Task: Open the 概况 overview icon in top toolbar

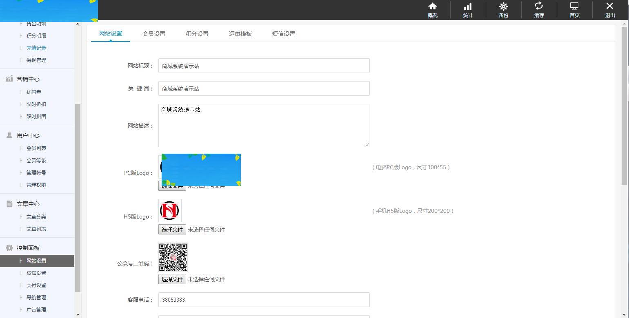Action: coord(432,10)
